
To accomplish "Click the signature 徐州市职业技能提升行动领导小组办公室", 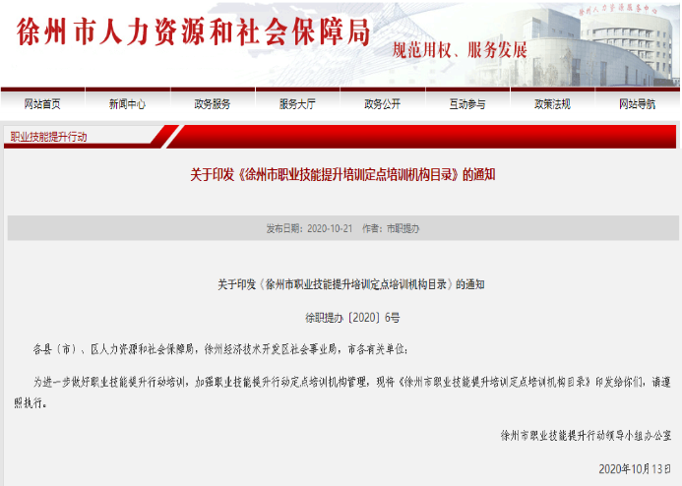I will [585, 434].
